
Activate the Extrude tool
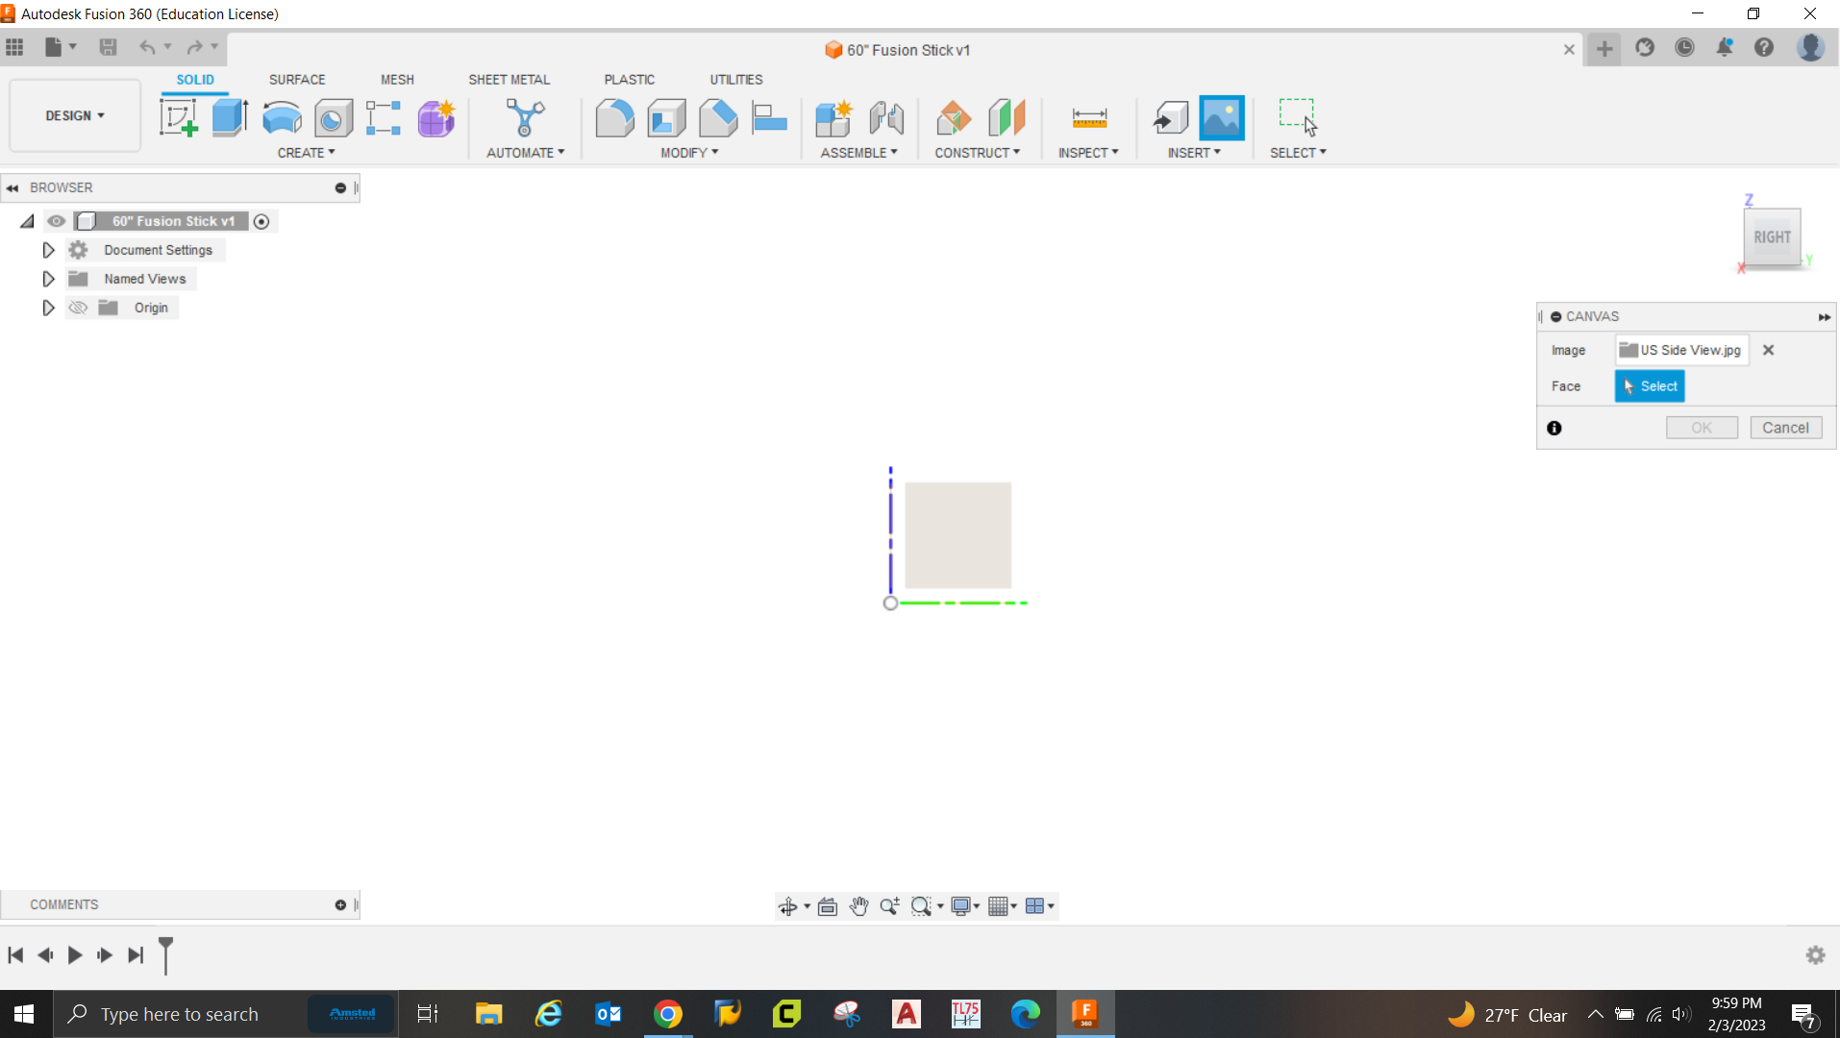[x=229, y=116]
